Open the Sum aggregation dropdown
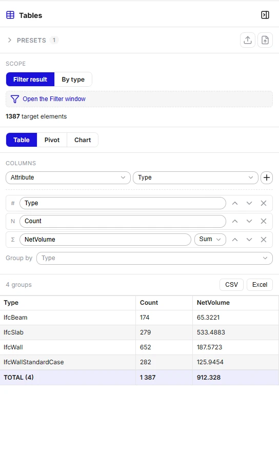 pyautogui.click(x=210, y=239)
